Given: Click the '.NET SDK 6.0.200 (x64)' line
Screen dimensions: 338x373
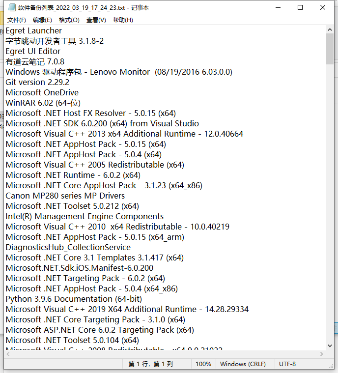Looking at the screenshot, I should point(102,123).
